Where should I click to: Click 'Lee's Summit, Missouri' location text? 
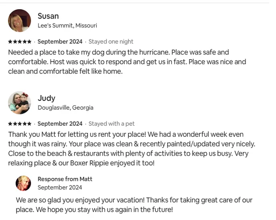(x=68, y=26)
